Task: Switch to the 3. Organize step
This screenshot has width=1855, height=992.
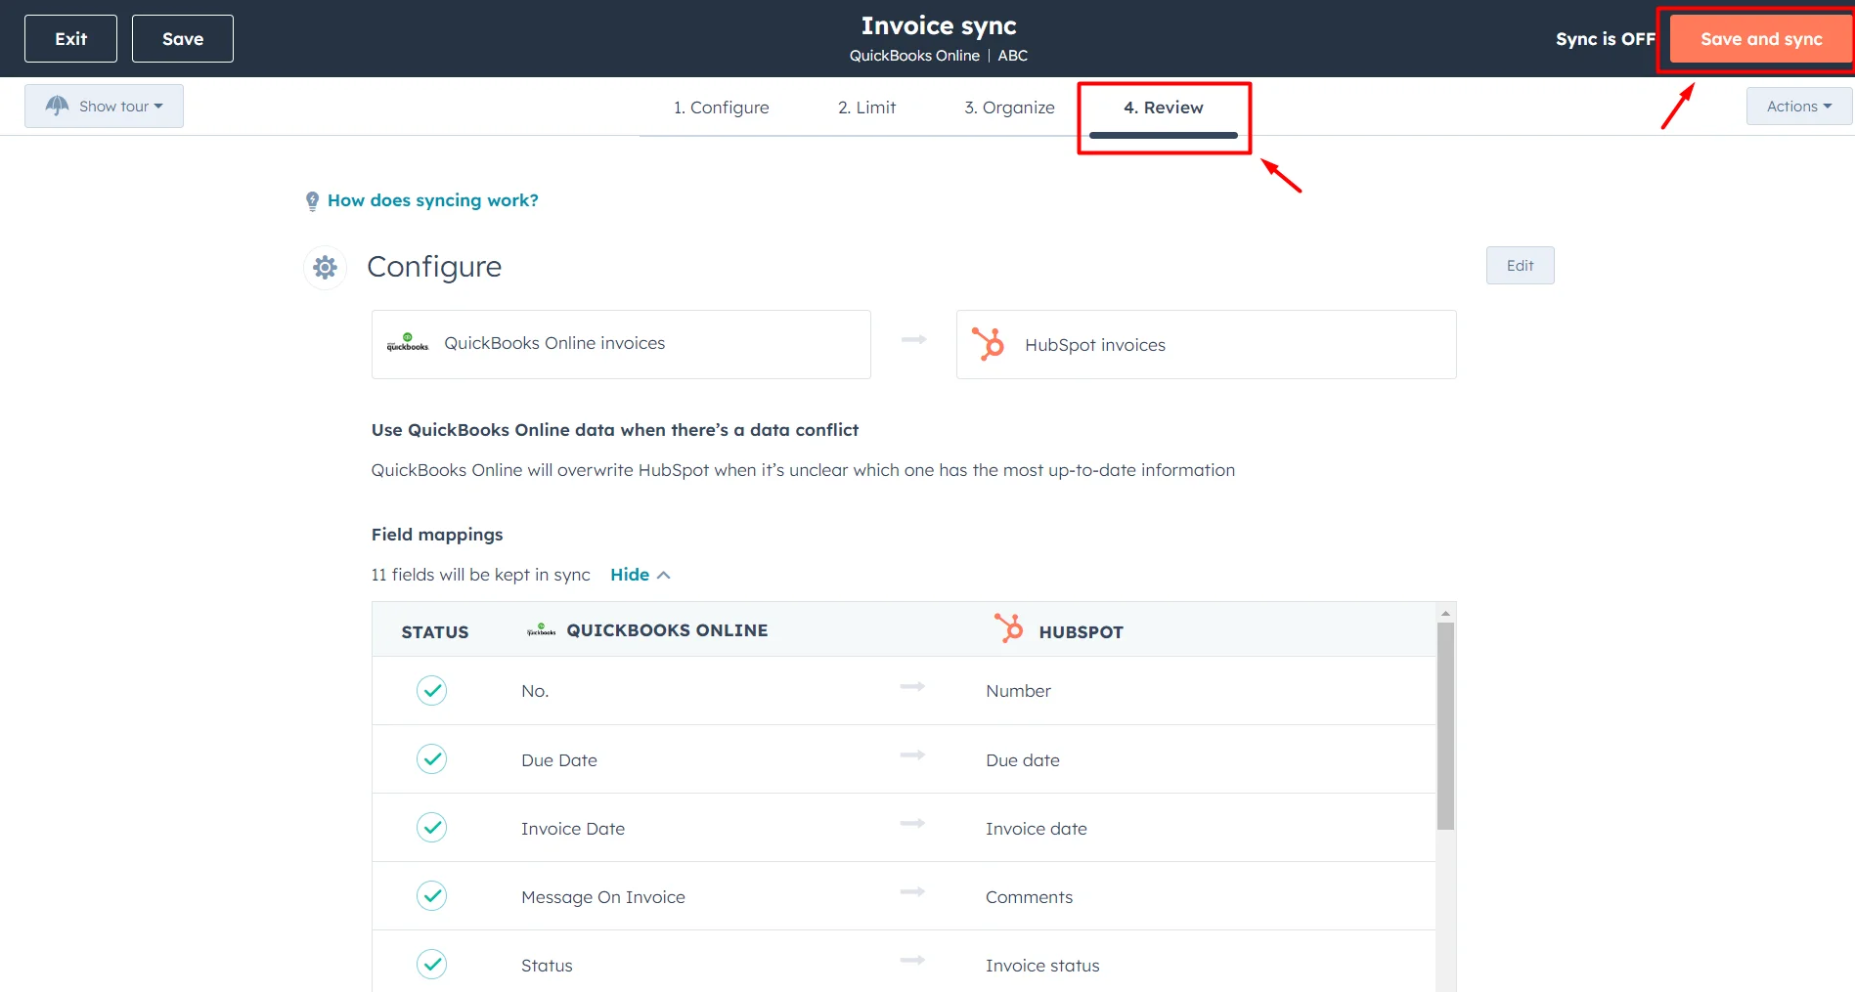Action: (1009, 108)
